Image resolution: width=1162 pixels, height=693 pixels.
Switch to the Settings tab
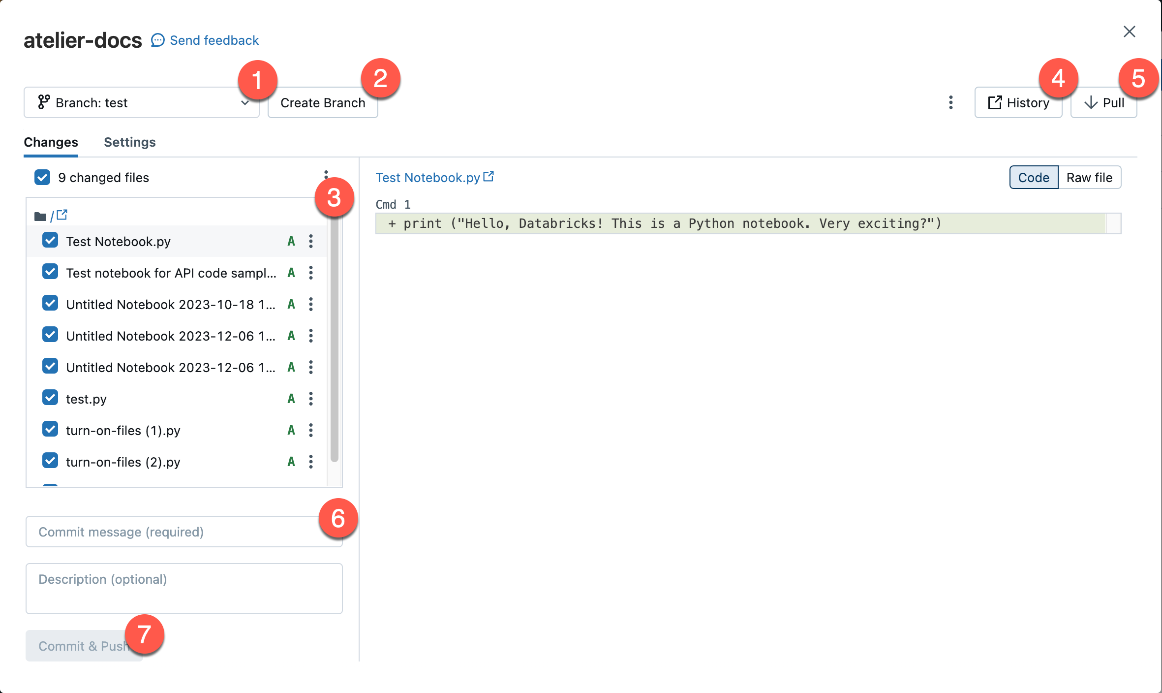pos(129,141)
